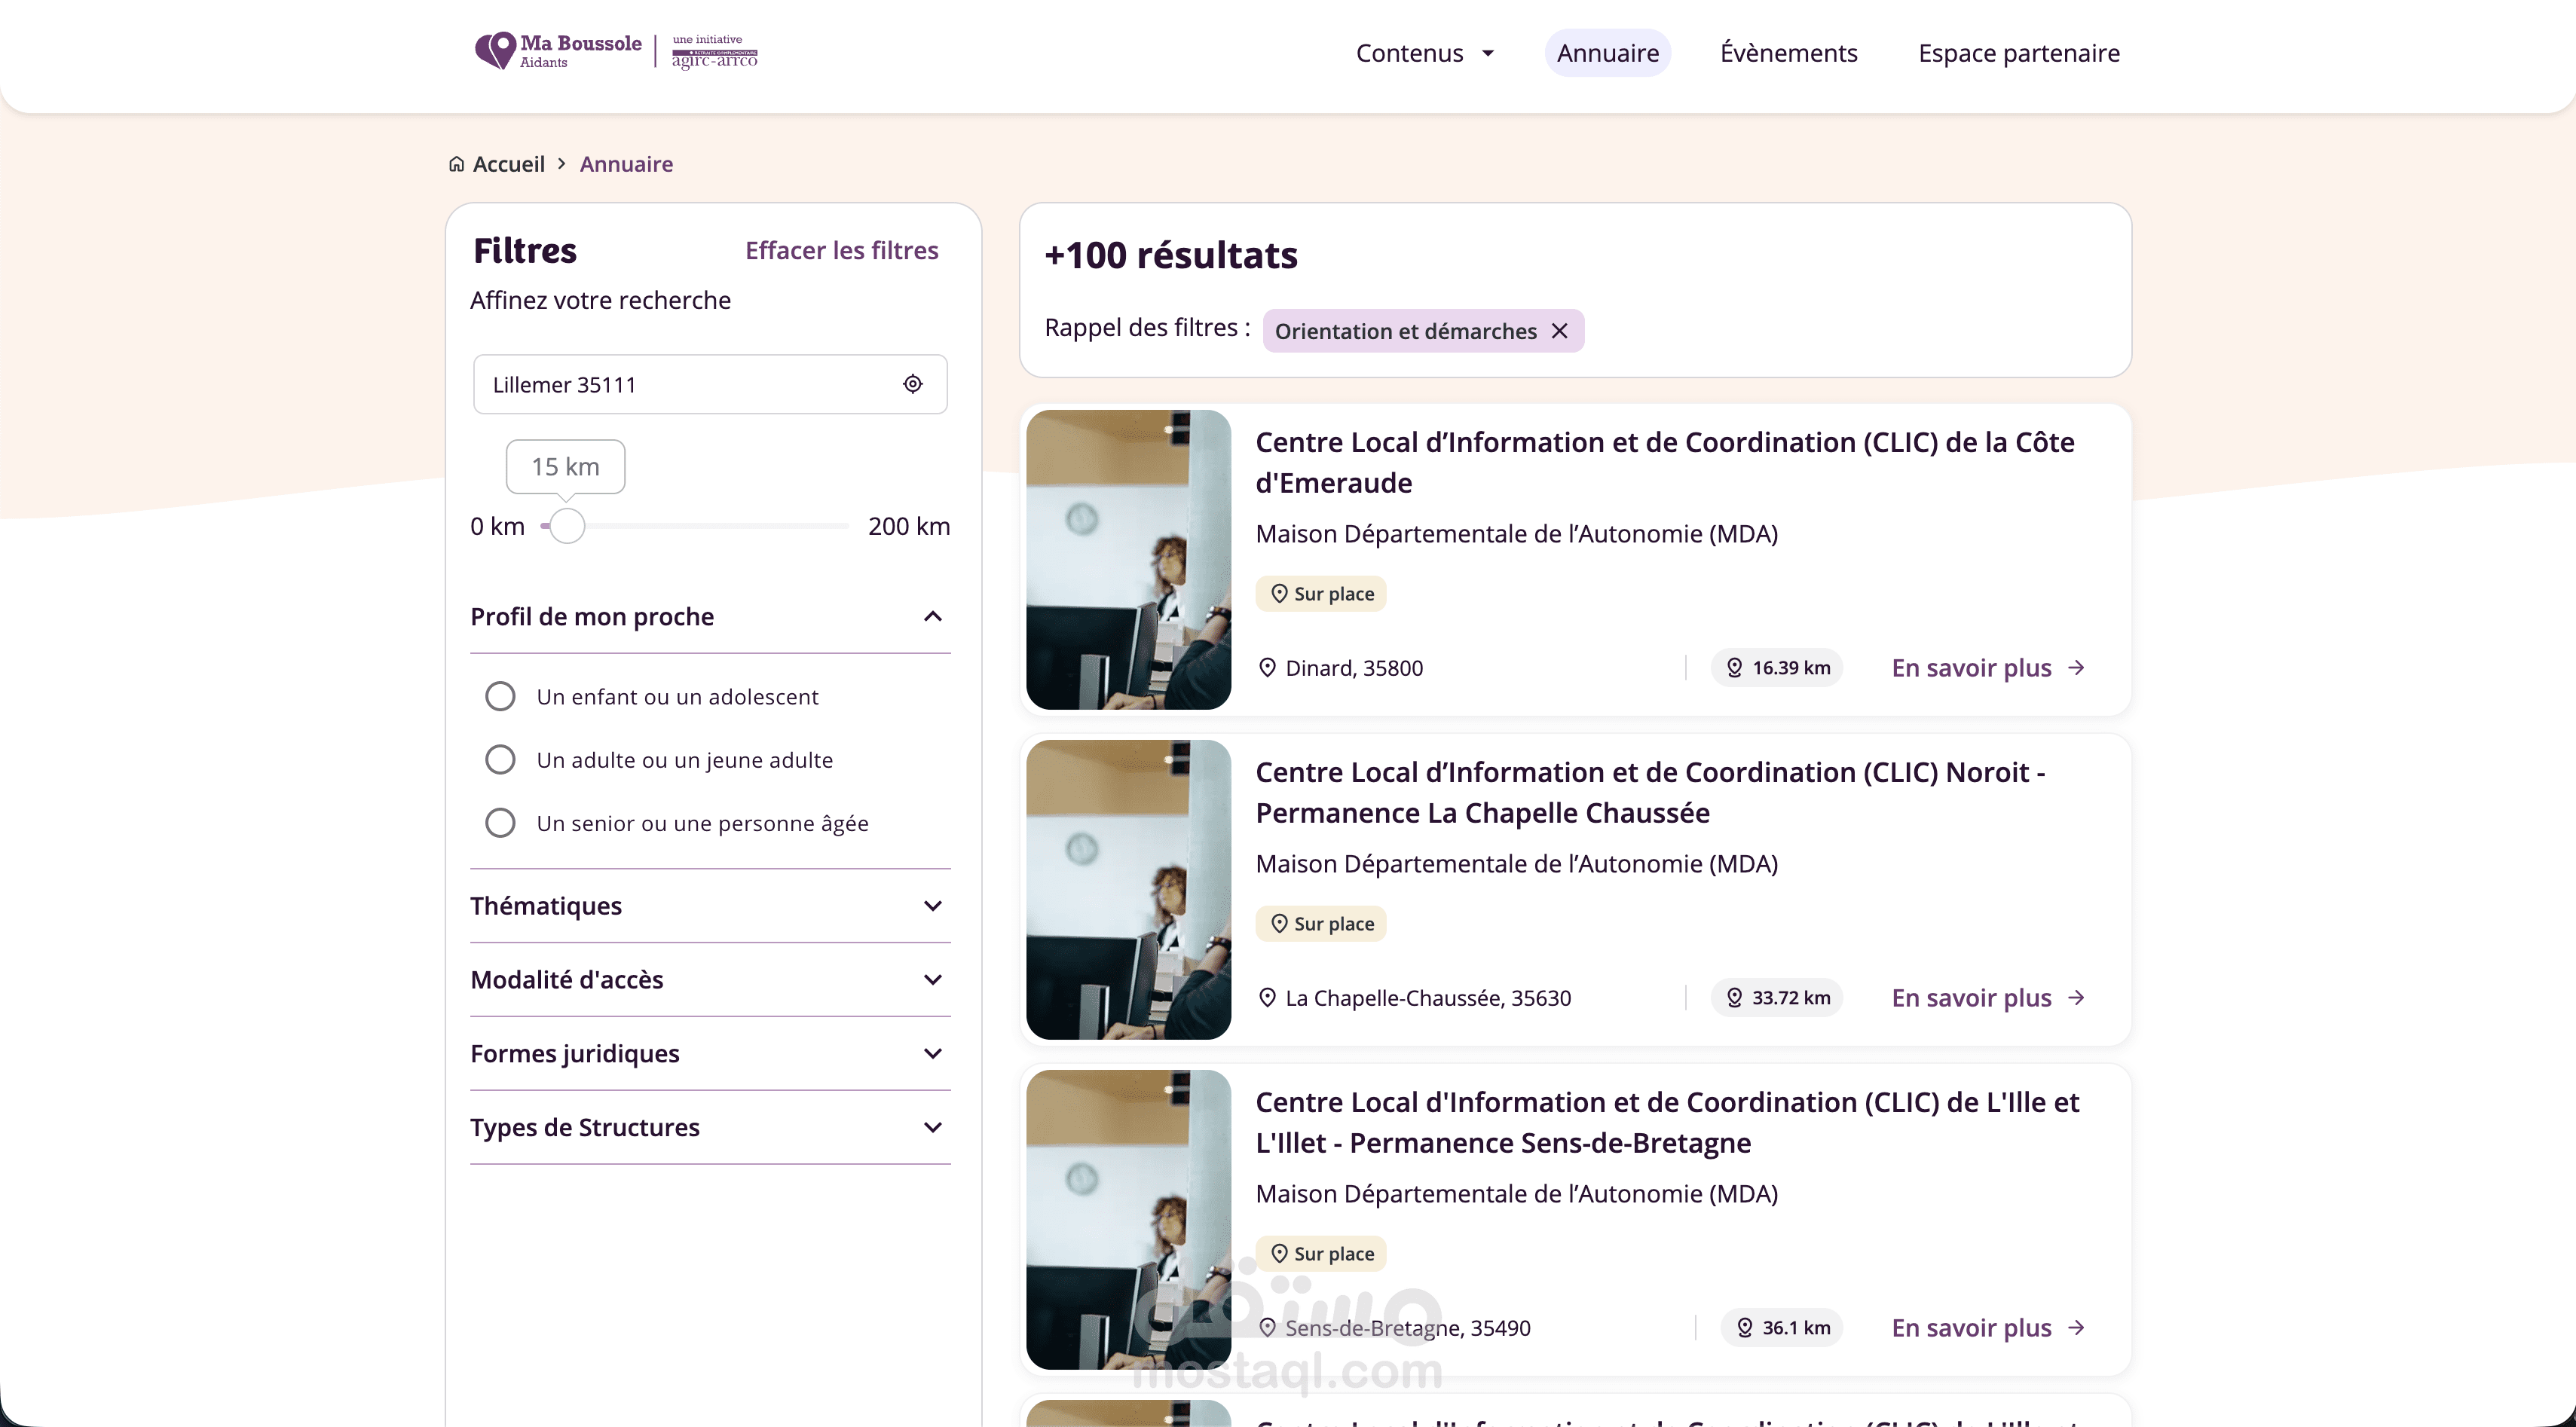Click the Lillemer 35111 location input field
The height and width of the screenshot is (1427, 2576).
[710, 384]
